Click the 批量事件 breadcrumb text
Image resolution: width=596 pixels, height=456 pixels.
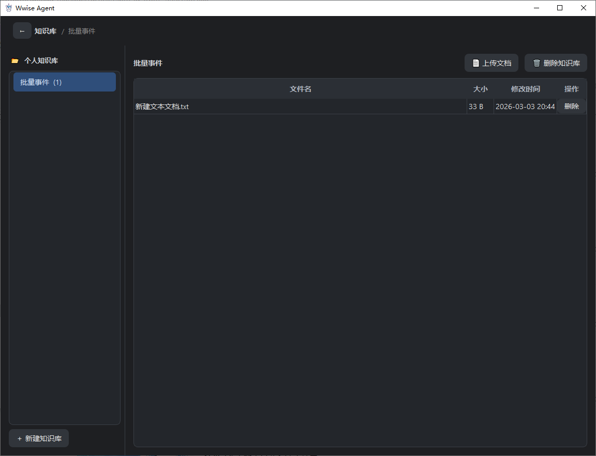(82, 31)
